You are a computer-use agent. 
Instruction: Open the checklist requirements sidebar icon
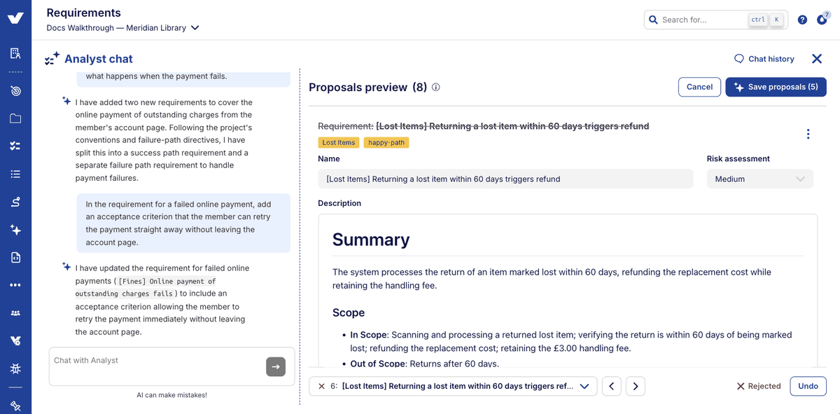click(x=15, y=146)
